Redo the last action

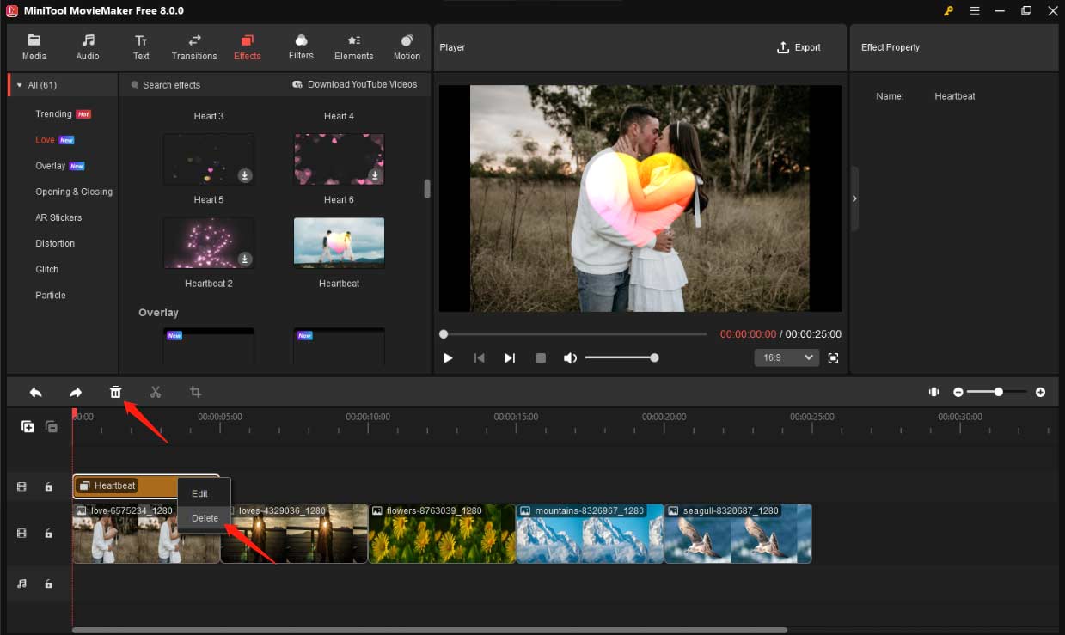pyautogui.click(x=76, y=392)
